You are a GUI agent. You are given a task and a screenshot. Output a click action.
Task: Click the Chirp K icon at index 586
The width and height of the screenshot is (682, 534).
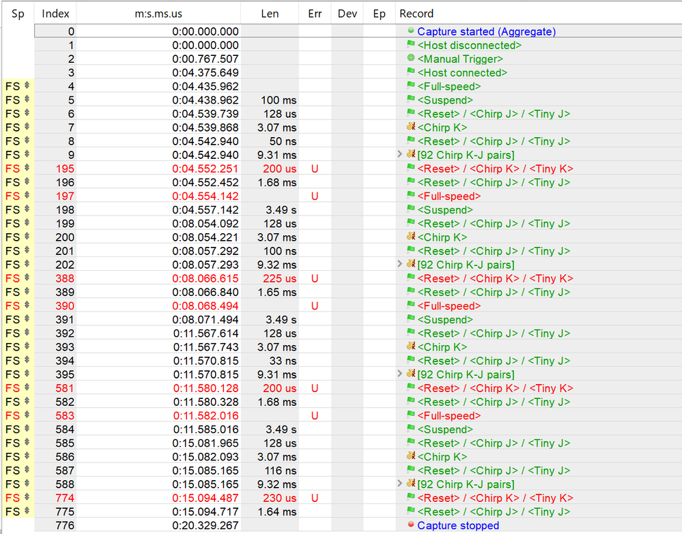(x=411, y=456)
